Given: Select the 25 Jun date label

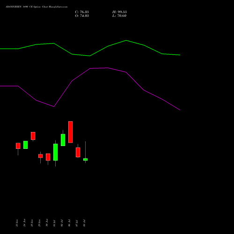Looking at the screenshot, I should click(32, 223).
